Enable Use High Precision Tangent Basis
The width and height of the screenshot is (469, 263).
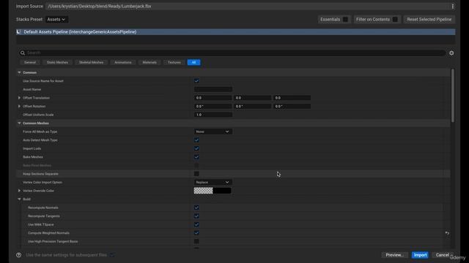click(196, 241)
